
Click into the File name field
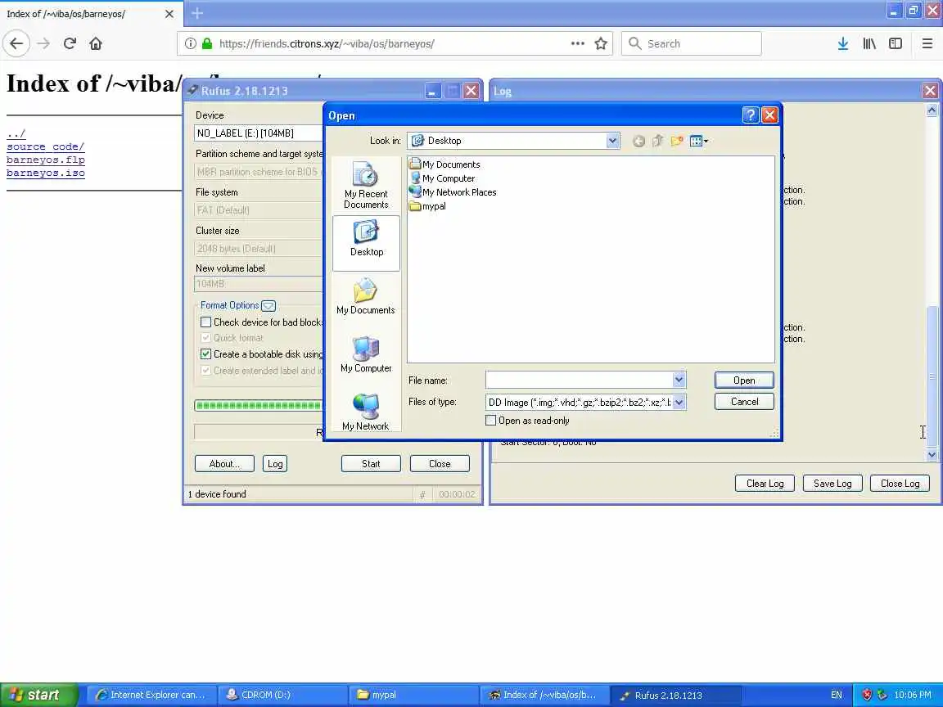coord(580,380)
